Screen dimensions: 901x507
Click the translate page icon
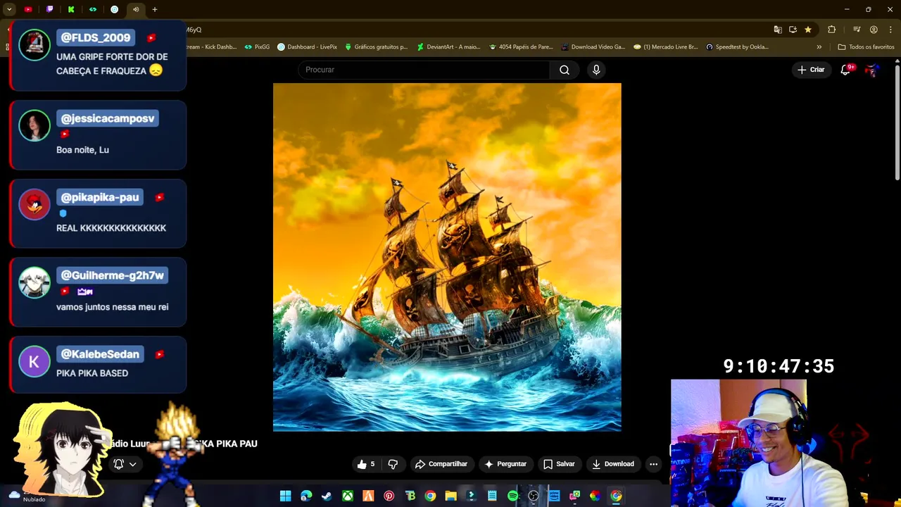click(778, 30)
